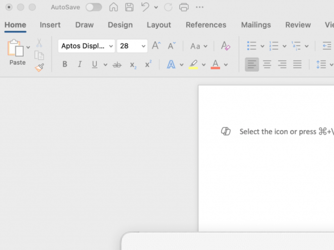Justify paragraph alignment
The width and height of the screenshot is (334, 250).
[297, 64]
